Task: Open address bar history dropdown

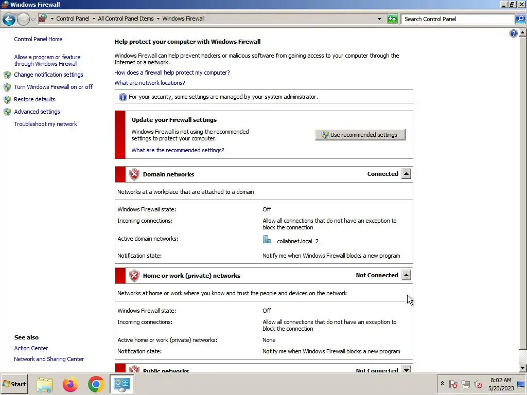Action: click(x=379, y=19)
